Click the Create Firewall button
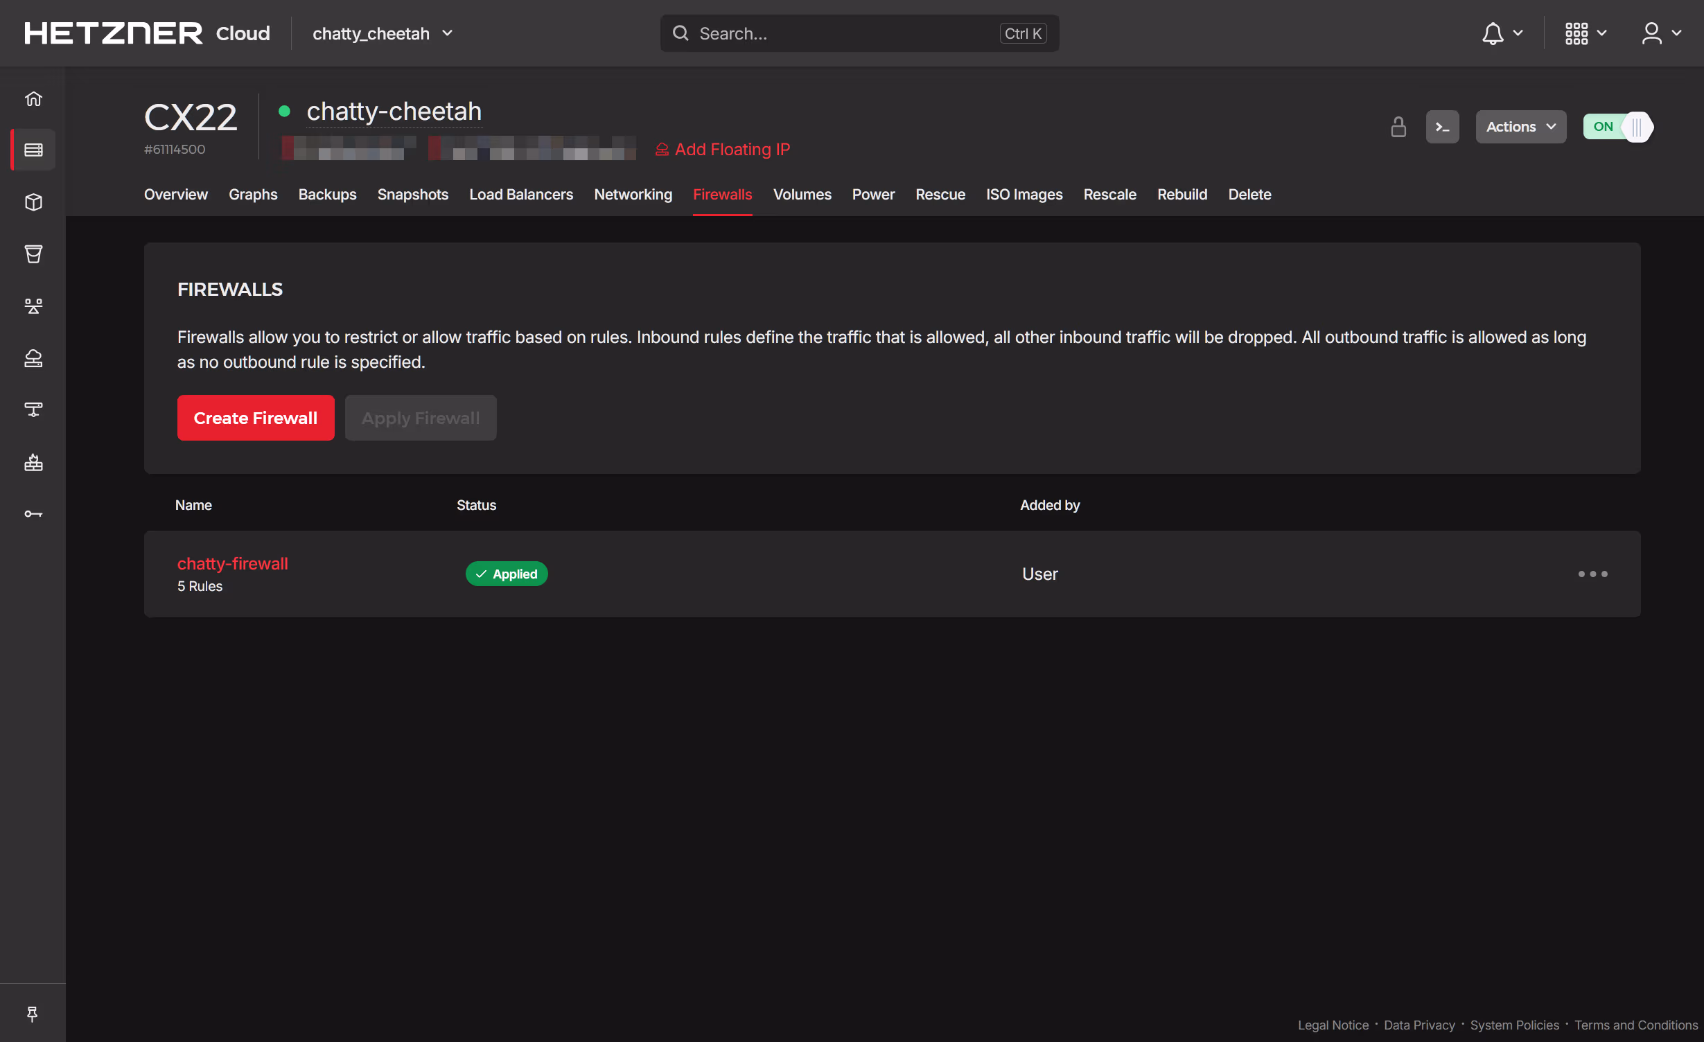This screenshot has height=1042, width=1704. pos(255,418)
